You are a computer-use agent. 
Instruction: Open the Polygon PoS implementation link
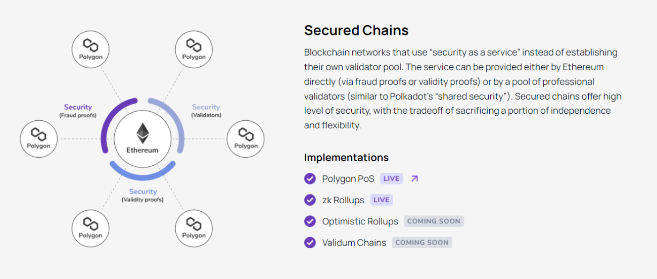(348, 178)
